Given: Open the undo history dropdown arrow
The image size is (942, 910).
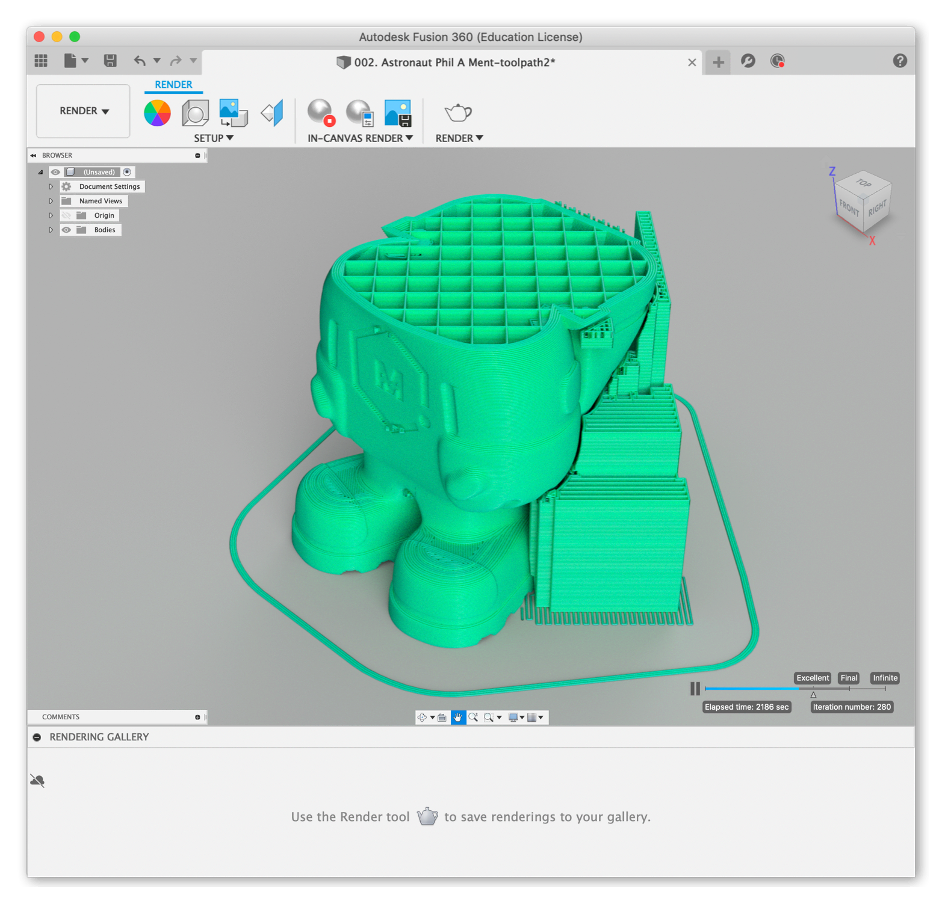Looking at the screenshot, I should point(156,60).
